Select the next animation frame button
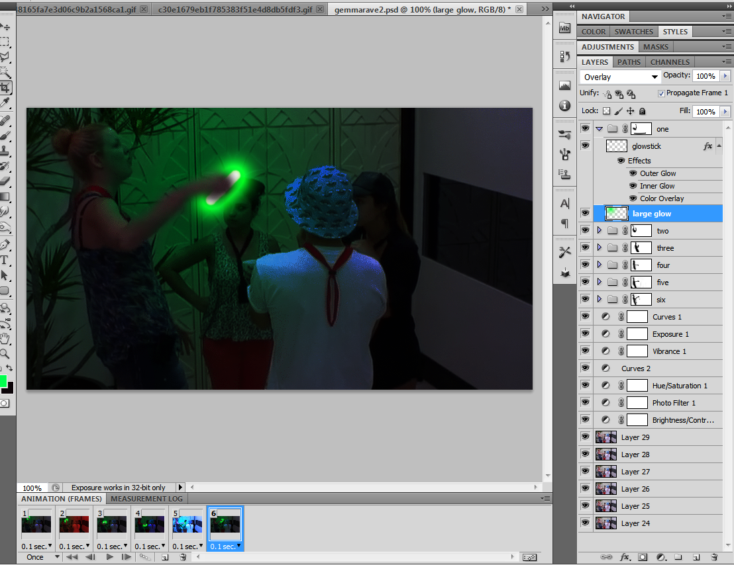The image size is (734, 565). point(127,557)
